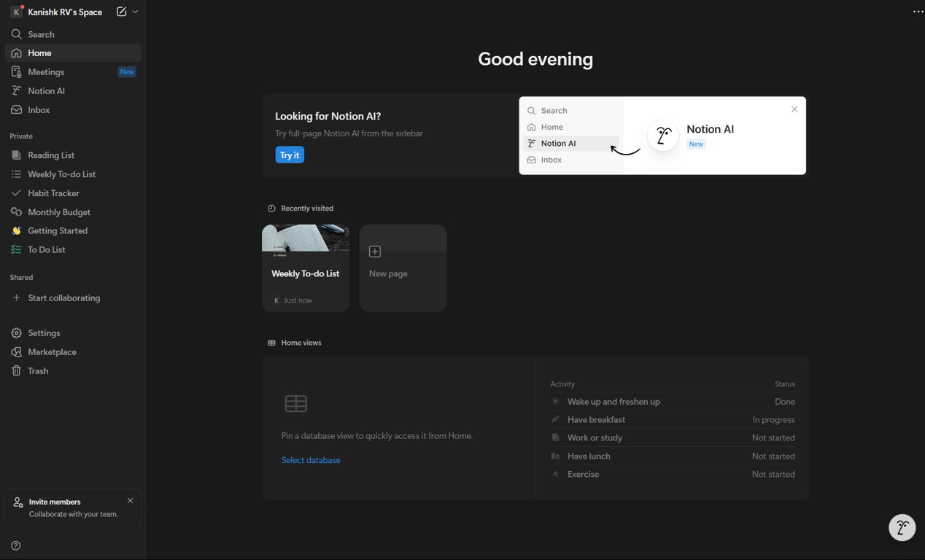Open Notion AI from the sidebar

(x=73, y=91)
